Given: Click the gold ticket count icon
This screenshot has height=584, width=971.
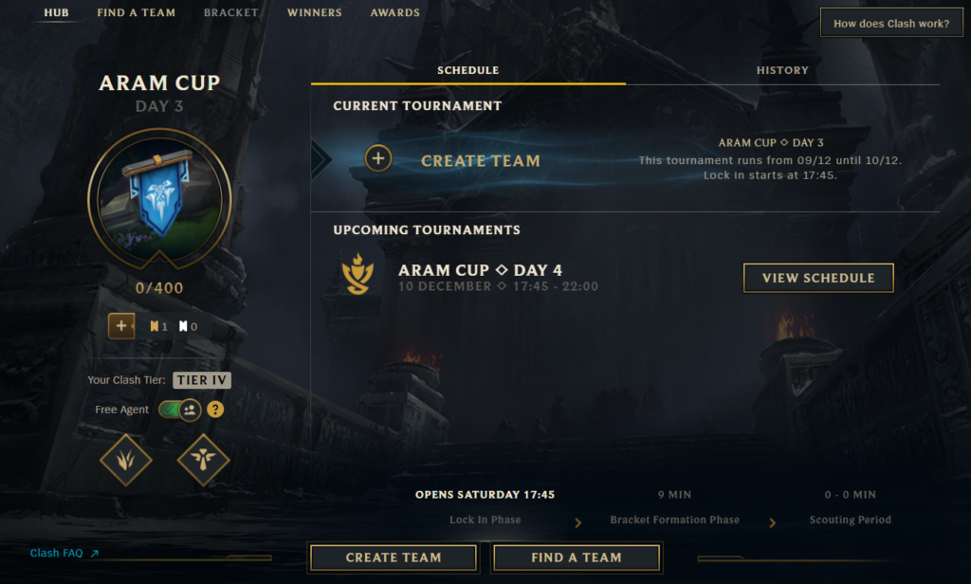Looking at the screenshot, I should 155,326.
